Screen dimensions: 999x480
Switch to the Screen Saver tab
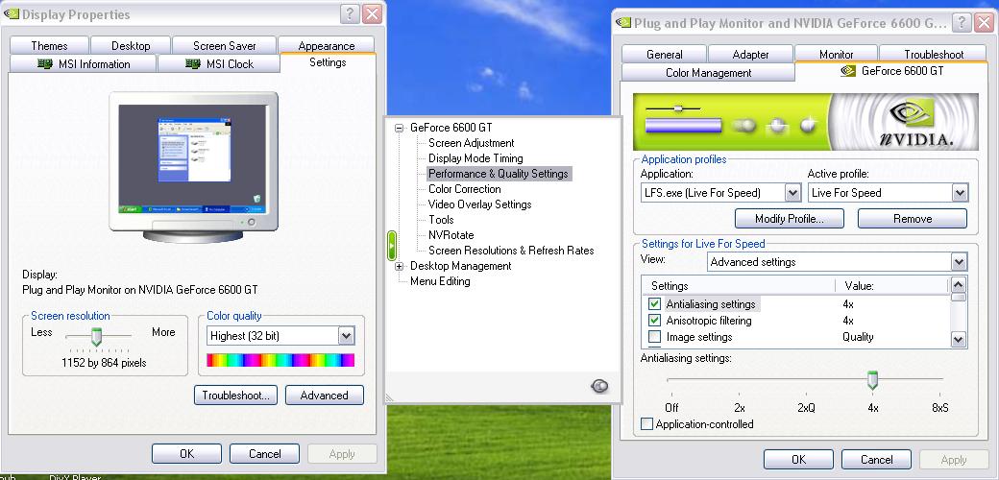coord(224,46)
